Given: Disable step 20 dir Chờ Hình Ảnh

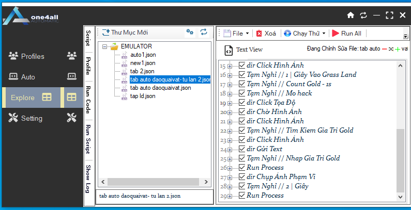Looking at the screenshot, I should 242,111.
